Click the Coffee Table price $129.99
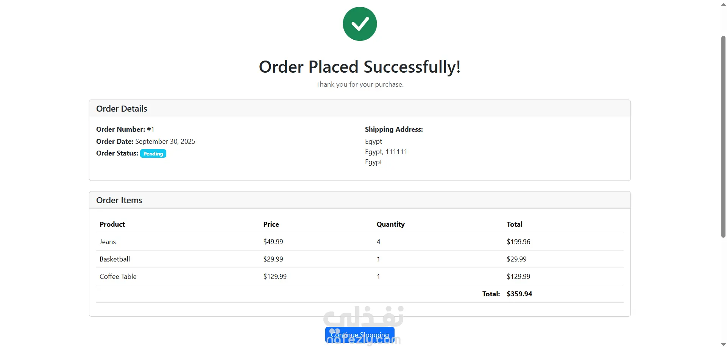The height and width of the screenshot is (347, 727). 275,277
